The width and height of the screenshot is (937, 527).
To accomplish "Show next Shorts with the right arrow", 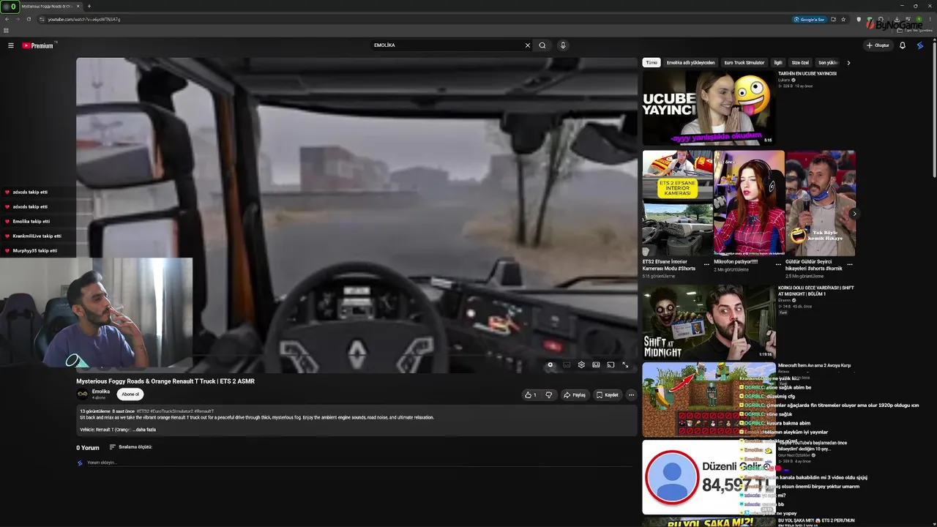I will 854,214.
